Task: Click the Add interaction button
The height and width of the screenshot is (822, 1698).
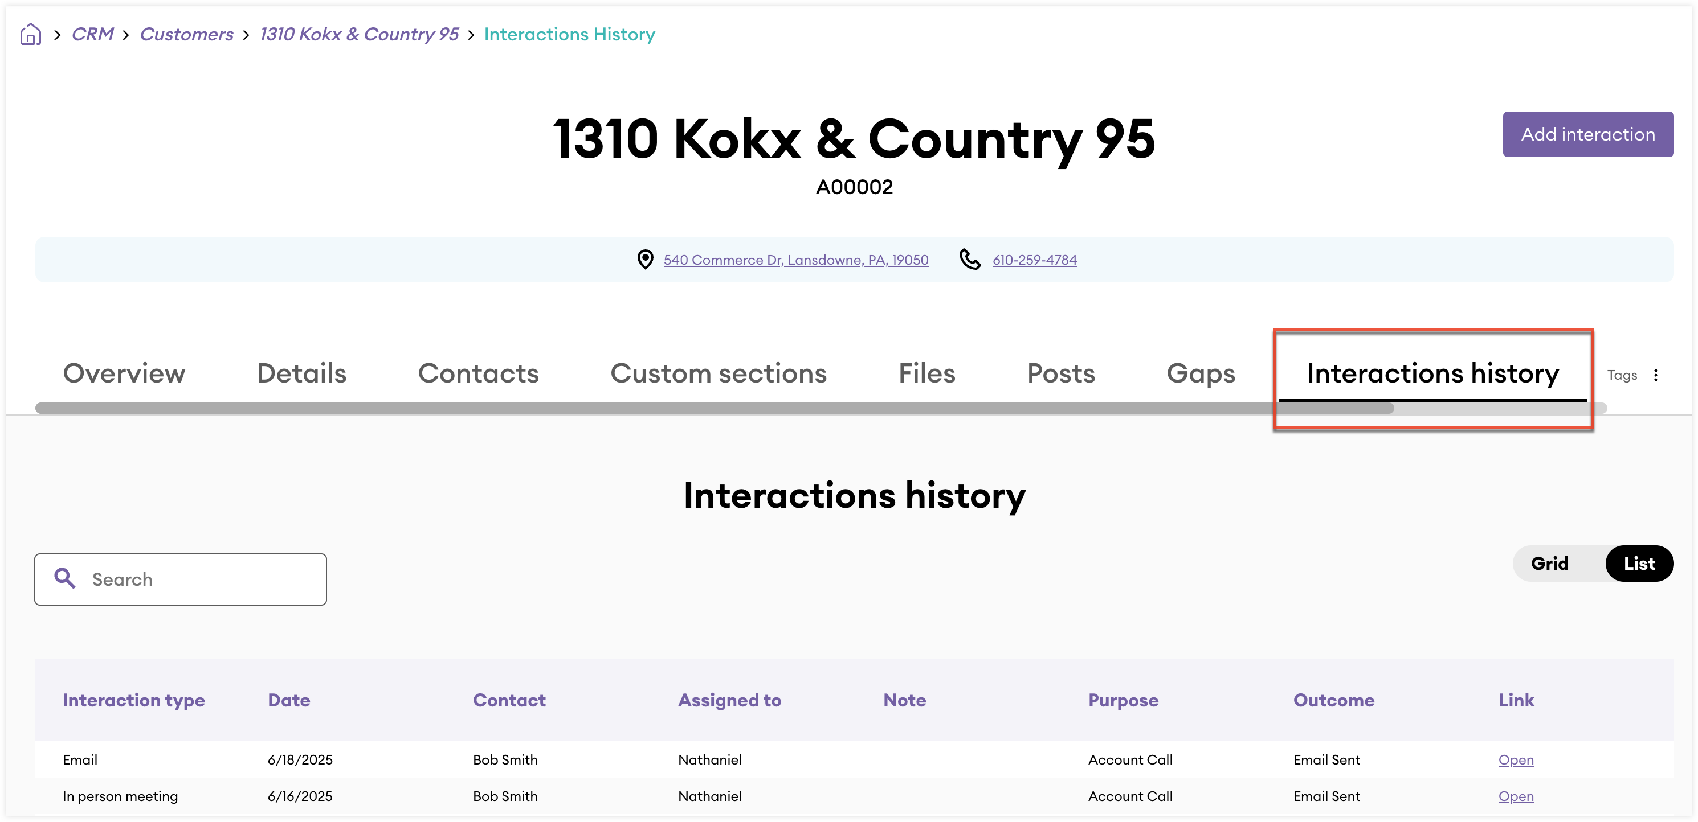Action: click(x=1587, y=134)
